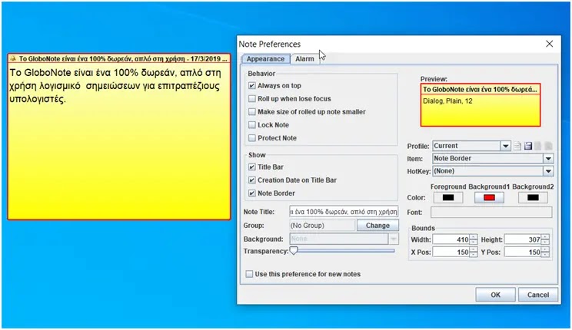572x330 pixels.
Task: Uncheck the Note Border checkbox
Action: point(251,193)
